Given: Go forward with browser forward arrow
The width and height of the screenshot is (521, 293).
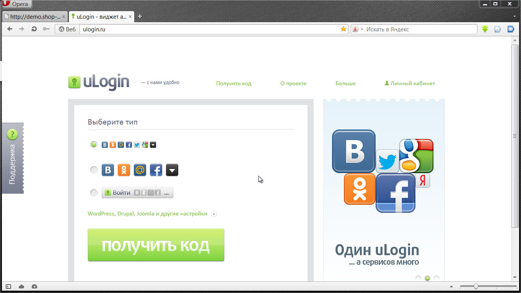Looking at the screenshot, I should [22, 29].
